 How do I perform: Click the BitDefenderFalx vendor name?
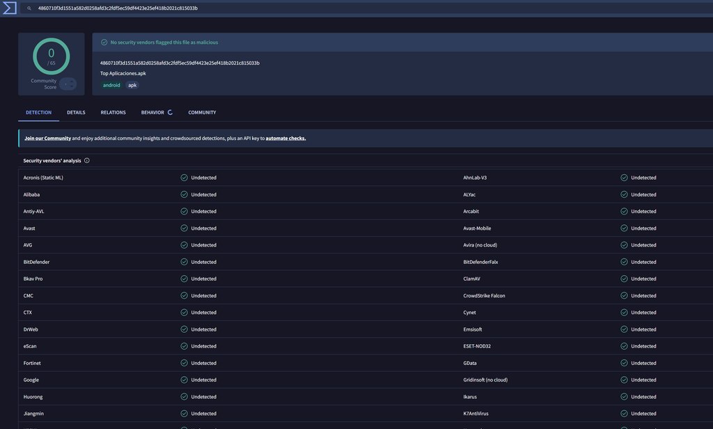click(x=480, y=262)
